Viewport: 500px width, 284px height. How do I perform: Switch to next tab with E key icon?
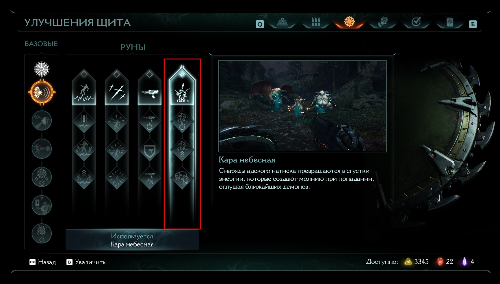(473, 24)
